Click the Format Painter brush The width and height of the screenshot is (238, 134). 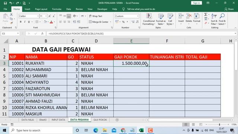[12, 23]
